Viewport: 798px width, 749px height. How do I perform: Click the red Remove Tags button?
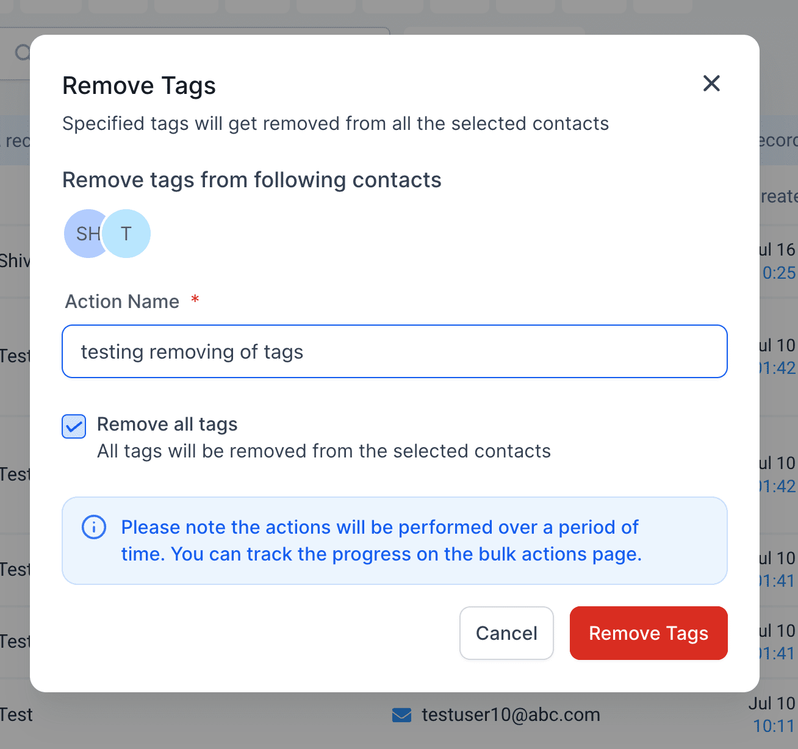click(x=649, y=633)
